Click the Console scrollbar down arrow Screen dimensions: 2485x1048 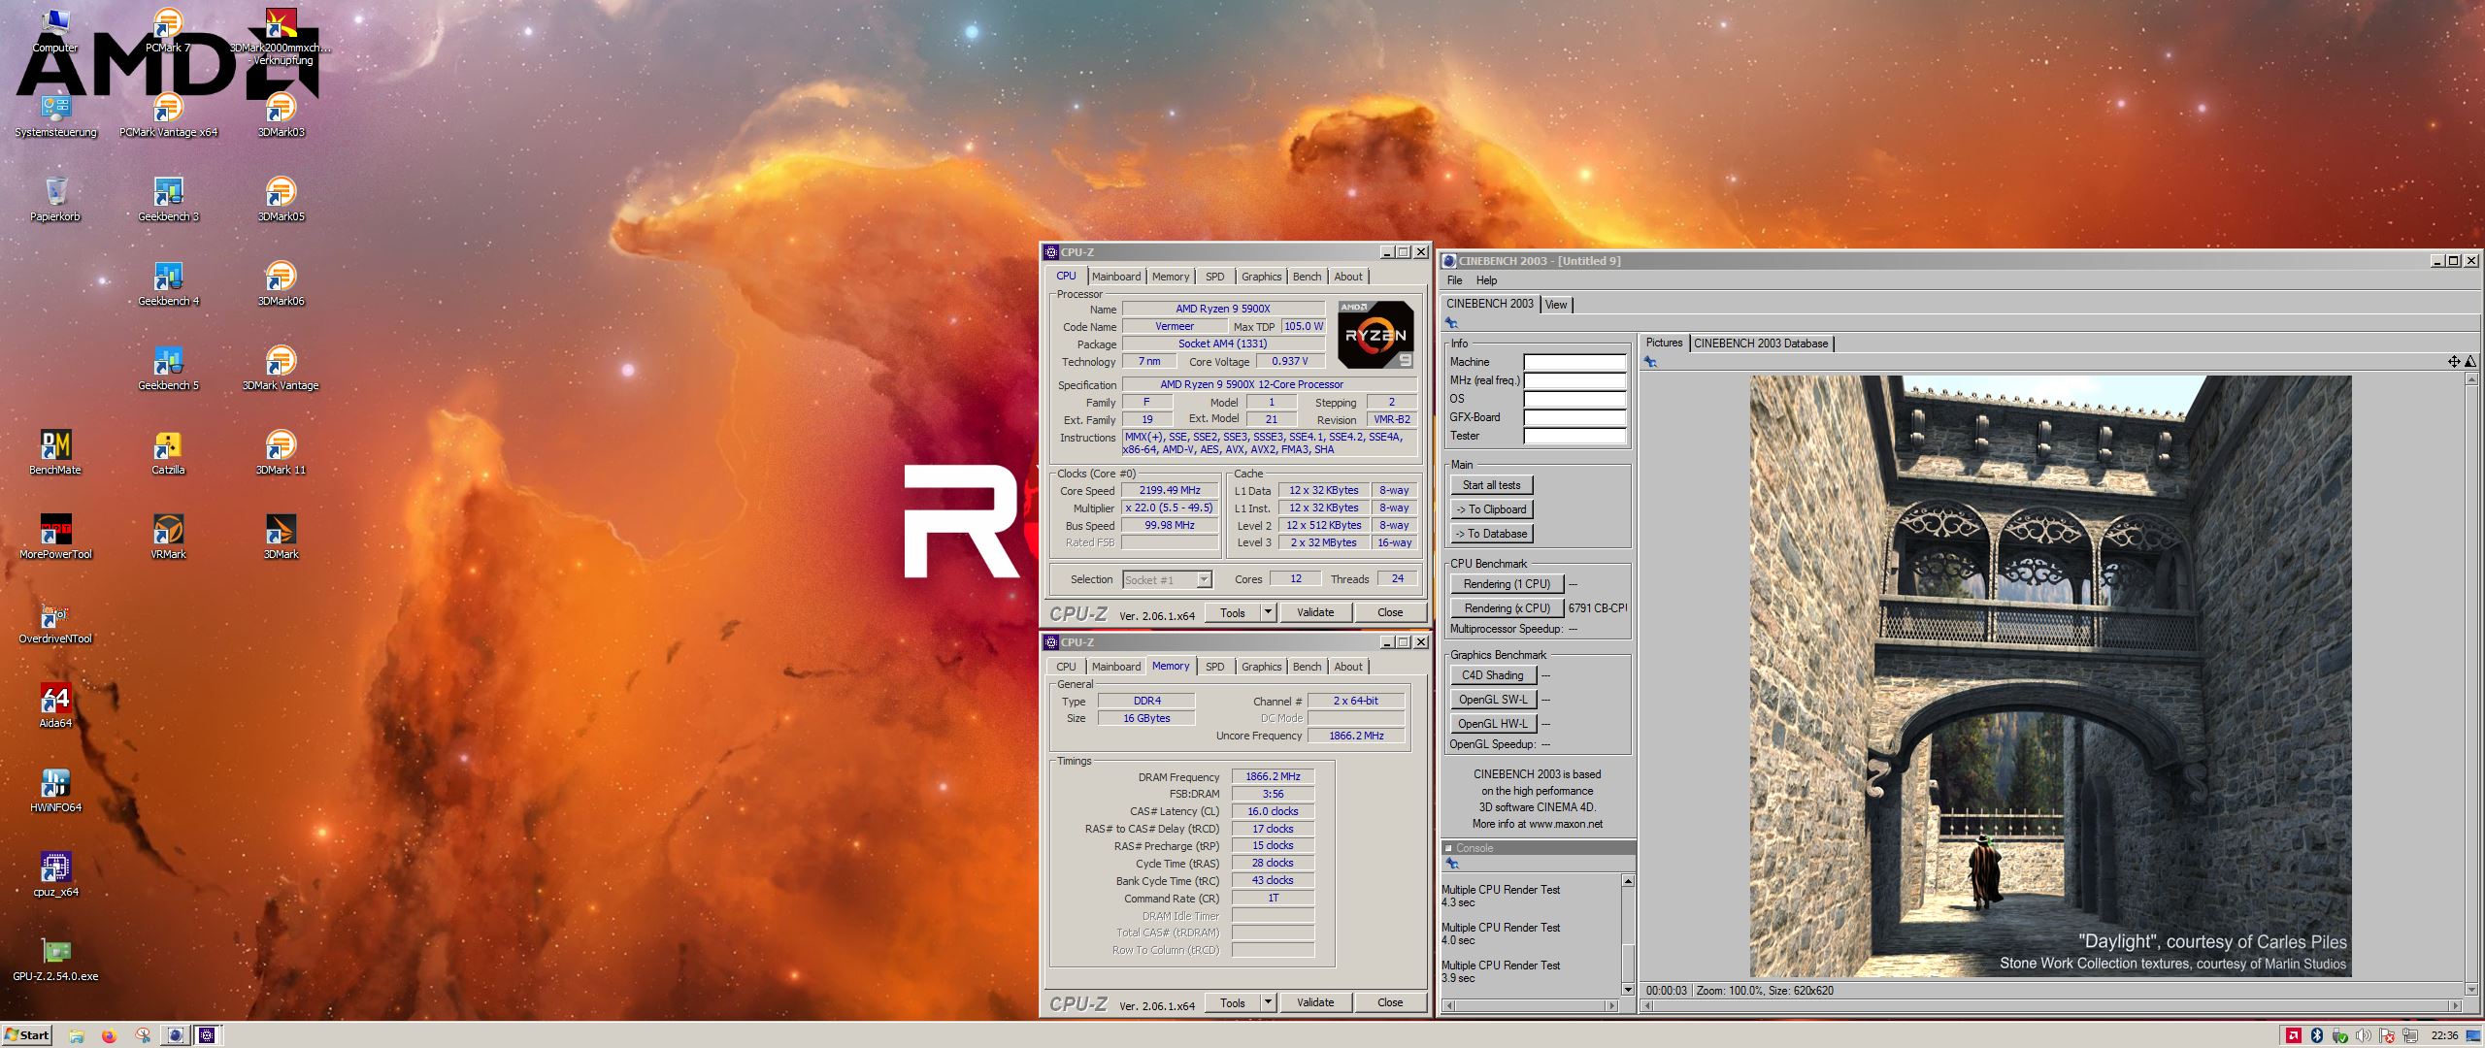click(x=1628, y=990)
